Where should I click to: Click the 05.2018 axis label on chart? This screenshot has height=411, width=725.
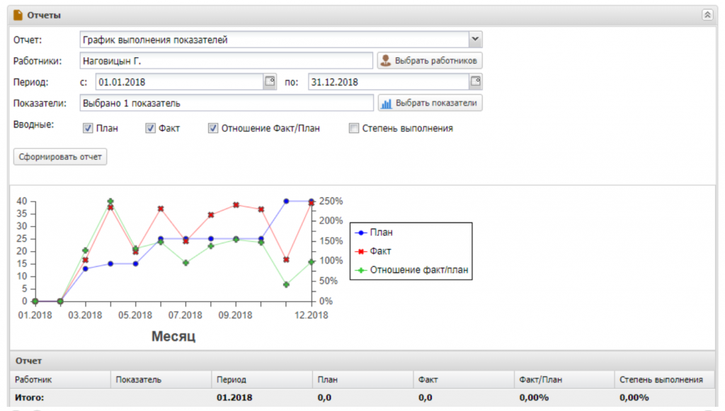point(135,316)
